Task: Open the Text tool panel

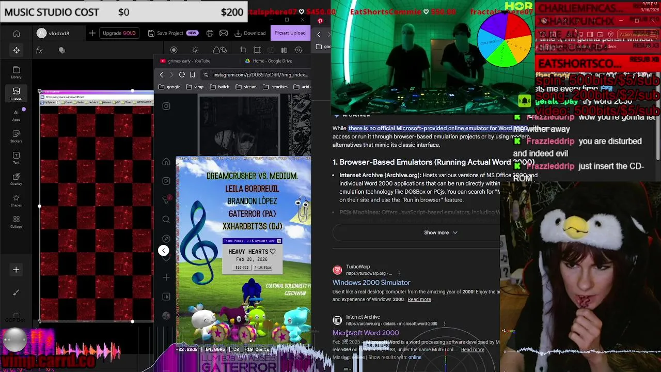Action: coord(16,158)
